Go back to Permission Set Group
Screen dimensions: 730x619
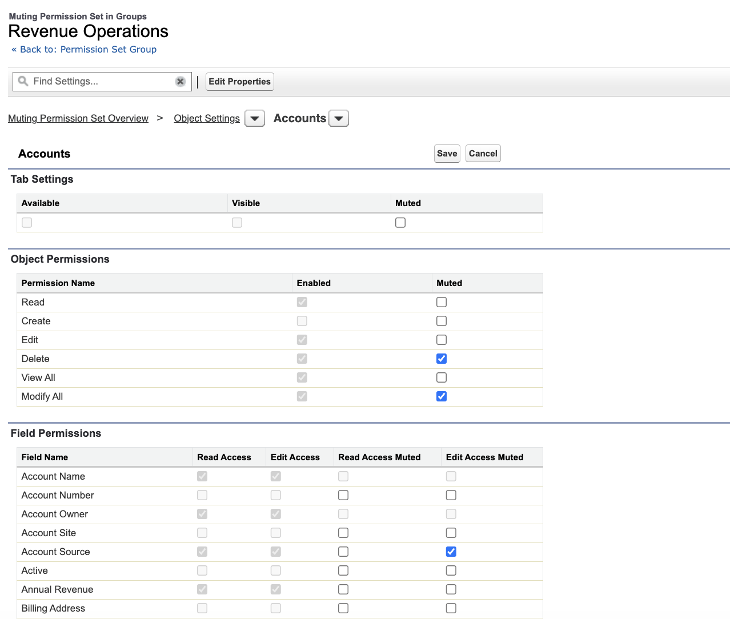84,50
